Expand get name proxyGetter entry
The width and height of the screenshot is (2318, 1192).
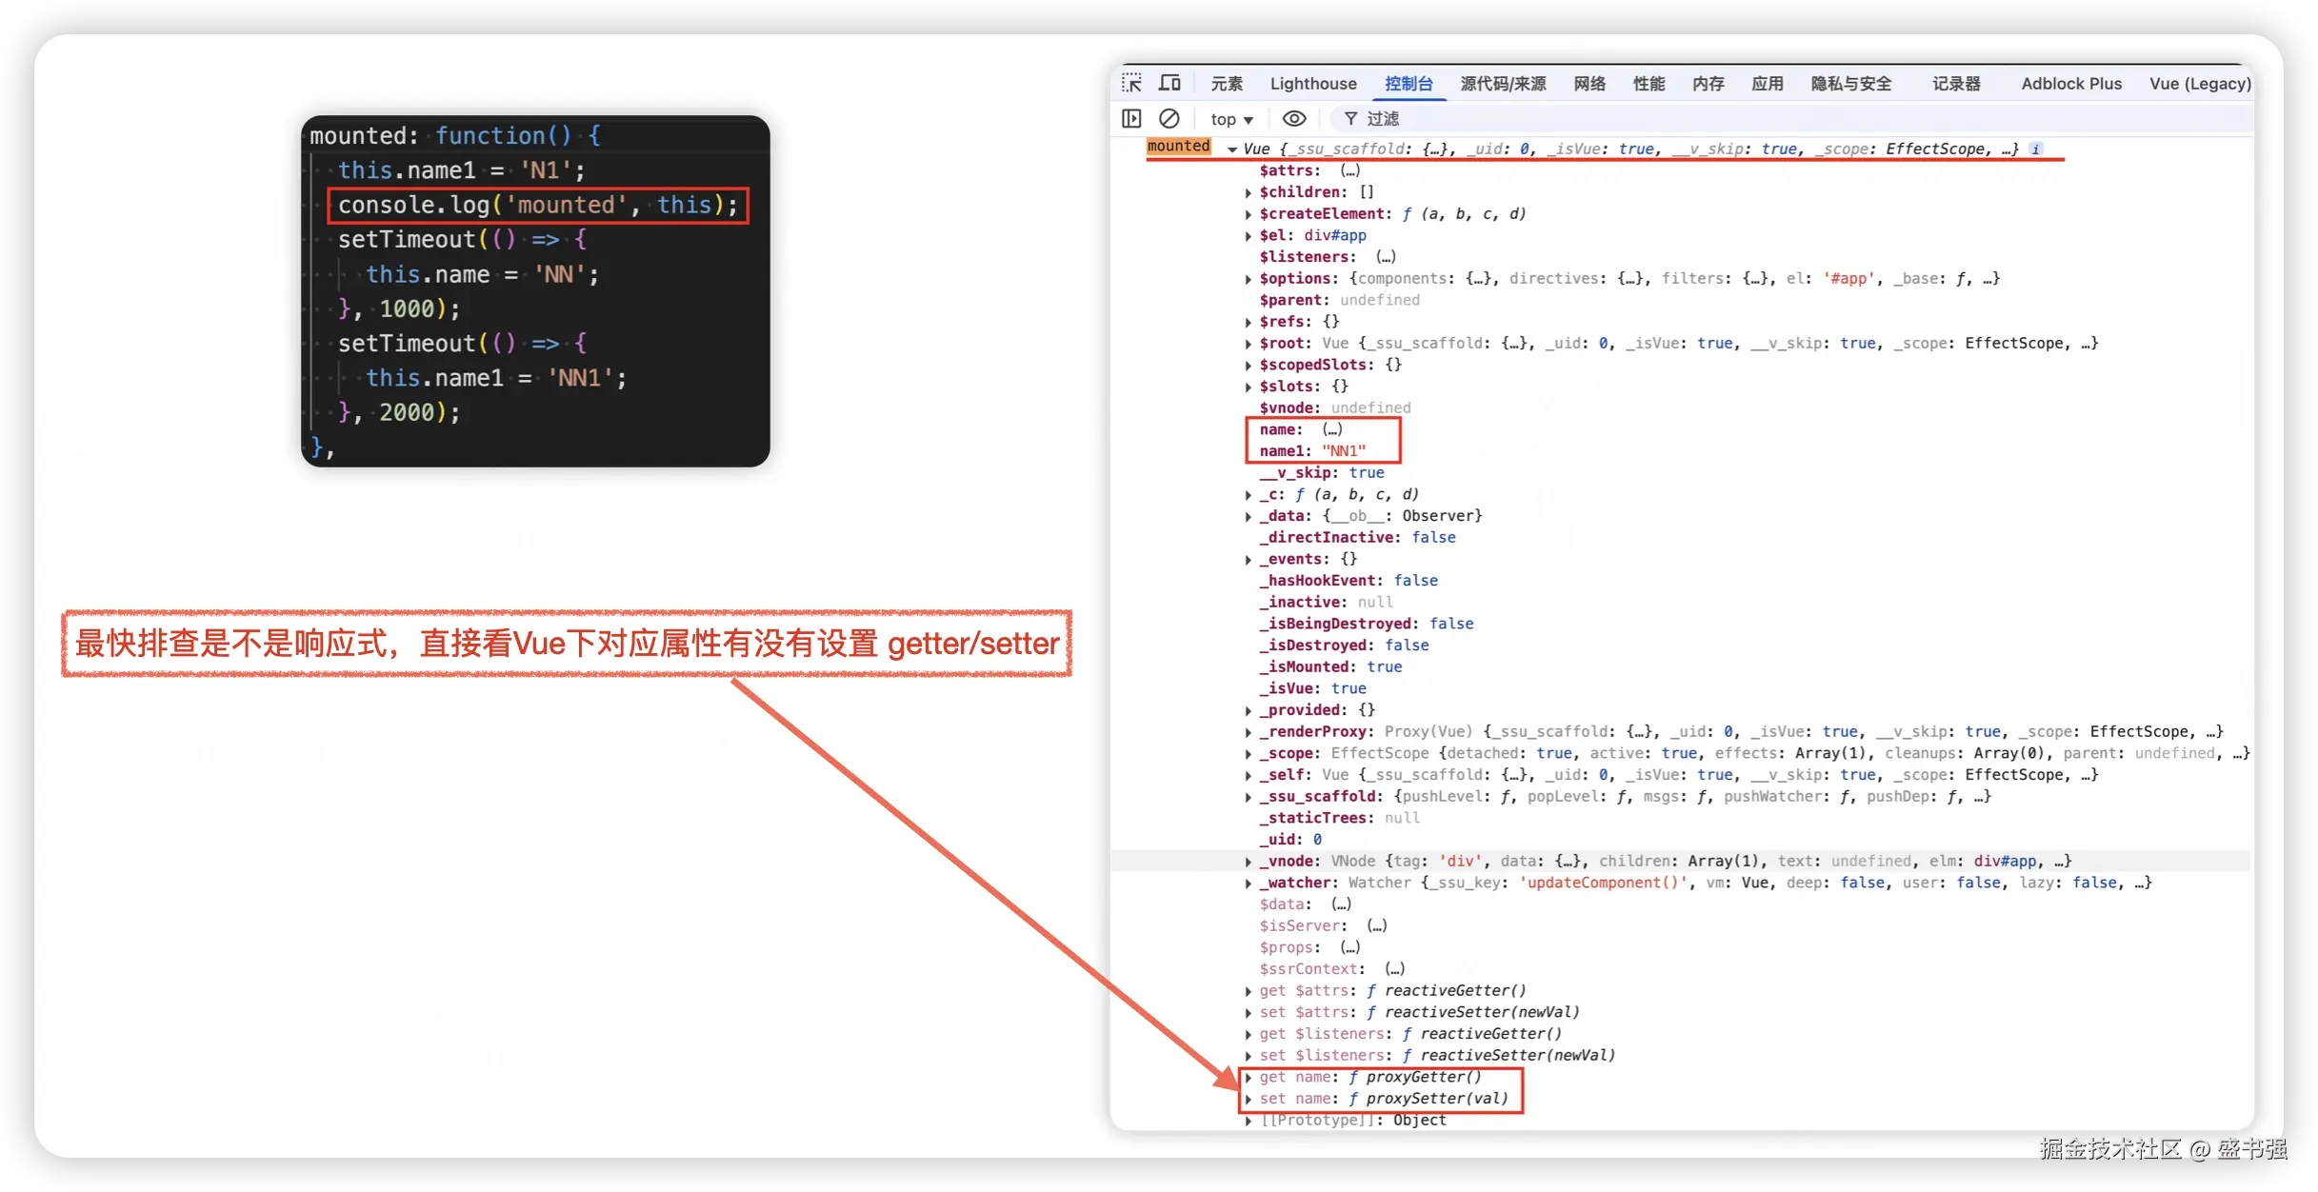(x=1249, y=1078)
